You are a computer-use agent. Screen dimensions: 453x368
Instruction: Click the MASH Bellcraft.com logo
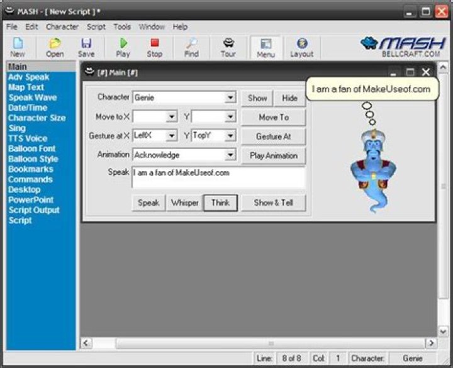tap(403, 47)
